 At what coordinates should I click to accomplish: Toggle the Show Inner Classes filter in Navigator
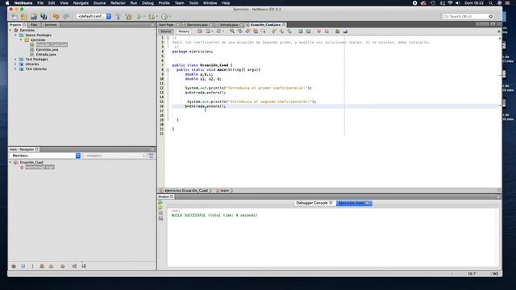52,267
